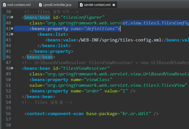Click the XML file icon on root-context.xml tab
The image size is (189, 129).
(4, 5)
